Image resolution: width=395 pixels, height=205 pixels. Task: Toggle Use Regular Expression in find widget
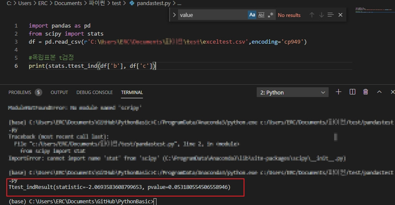pyautogui.click(x=271, y=15)
